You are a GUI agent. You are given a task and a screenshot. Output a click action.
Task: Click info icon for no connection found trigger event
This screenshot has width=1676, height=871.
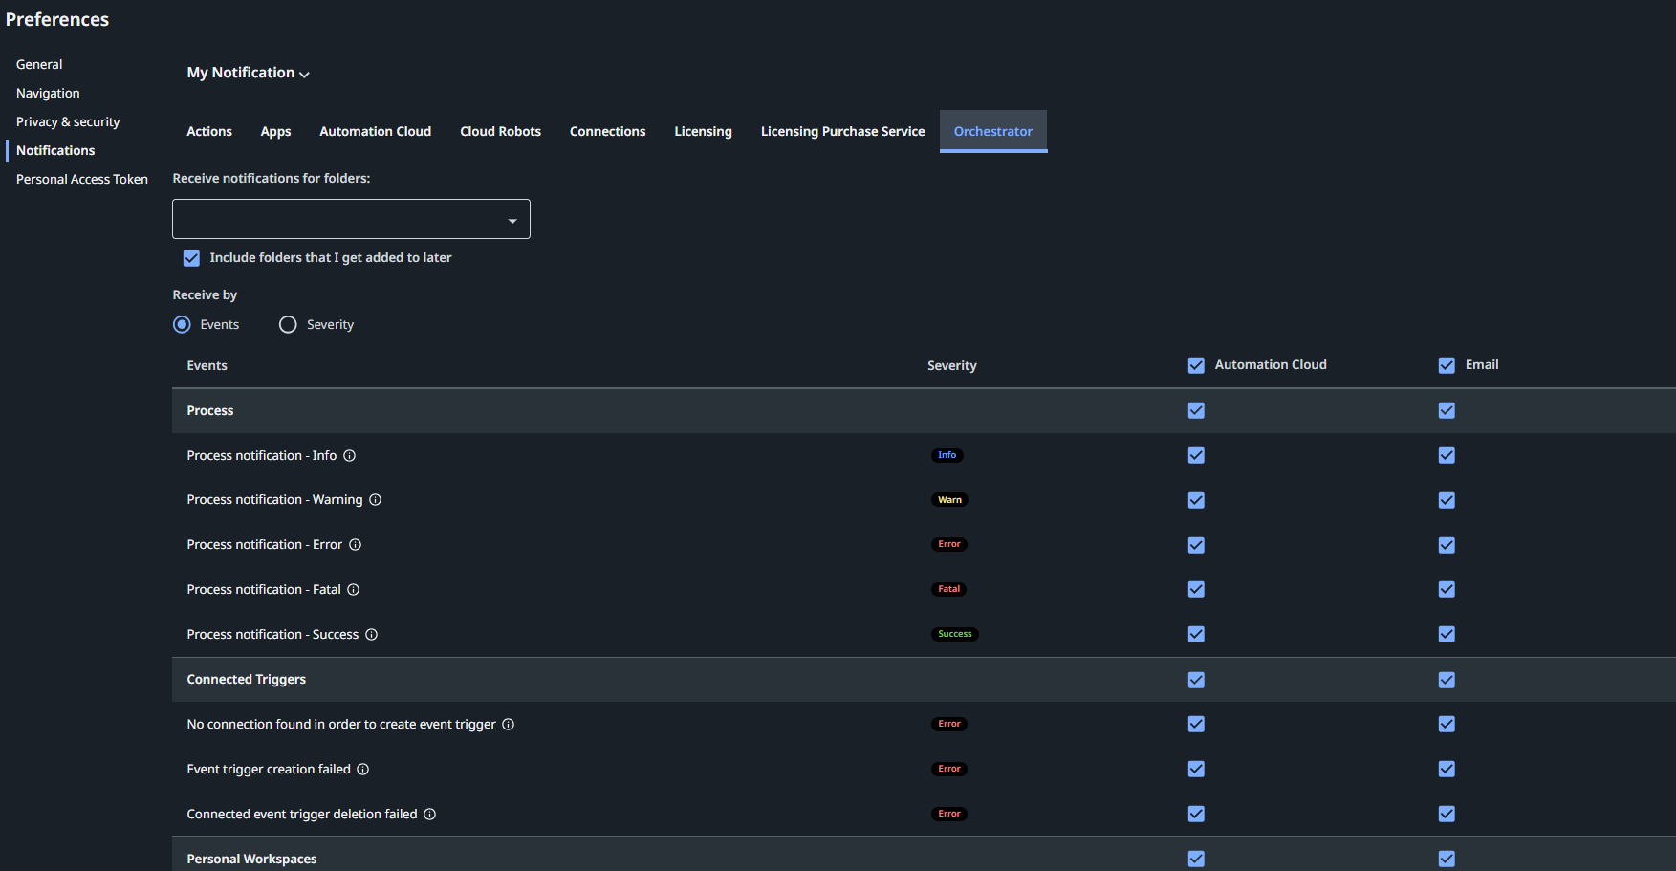click(508, 724)
